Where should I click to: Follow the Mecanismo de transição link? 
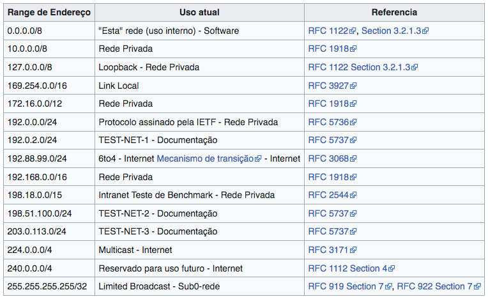pos(205,158)
